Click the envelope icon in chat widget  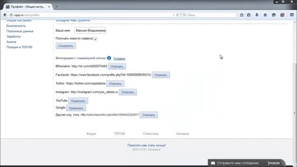click(213, 163)
